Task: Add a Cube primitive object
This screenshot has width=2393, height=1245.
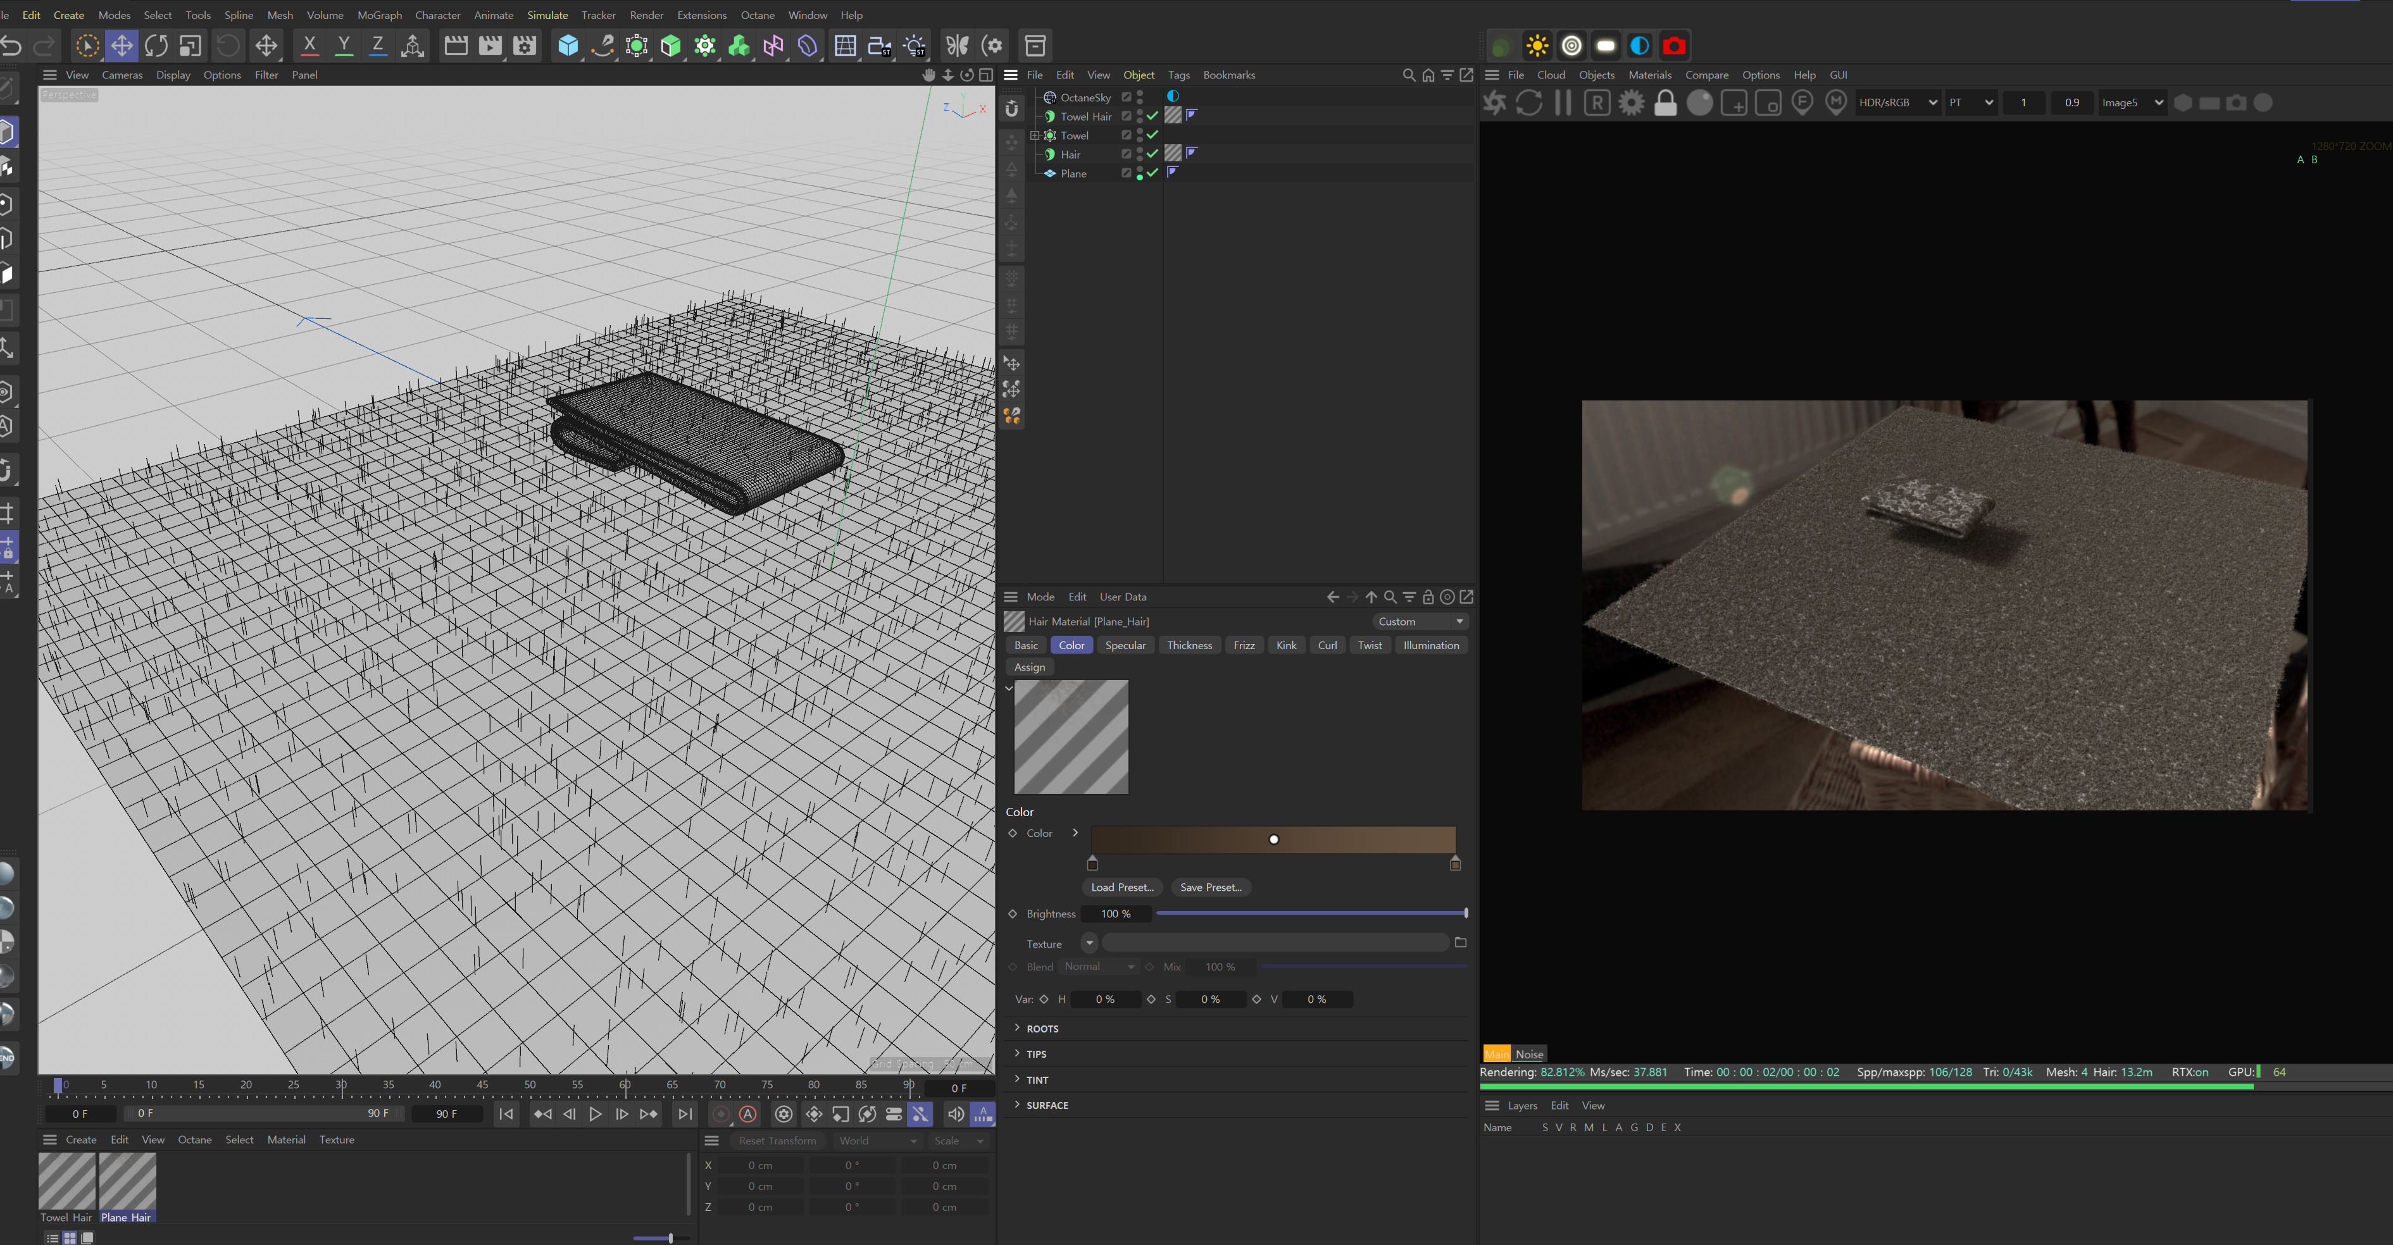Action: pyautogui.click(x=568, y=46)
